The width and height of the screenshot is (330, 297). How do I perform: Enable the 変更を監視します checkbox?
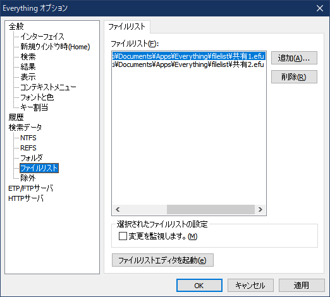point(123,236)
